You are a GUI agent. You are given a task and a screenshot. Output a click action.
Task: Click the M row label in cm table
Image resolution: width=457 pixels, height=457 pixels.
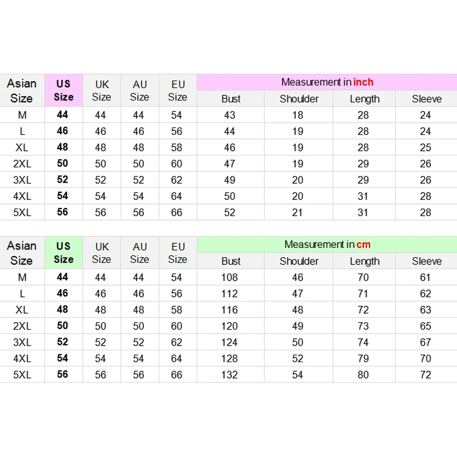22,278
